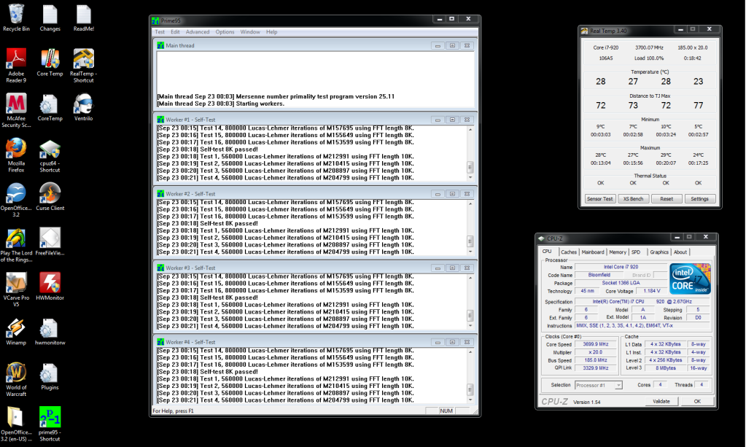Launch prime95 - Shortcut icon
The width and height of the screenshot is (746, 447).
tap(50, 424)
